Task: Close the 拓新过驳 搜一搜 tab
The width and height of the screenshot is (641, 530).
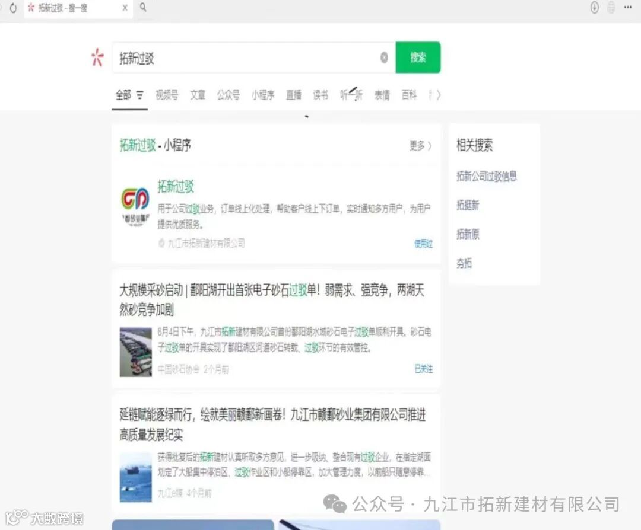Action: click(125, 8)
